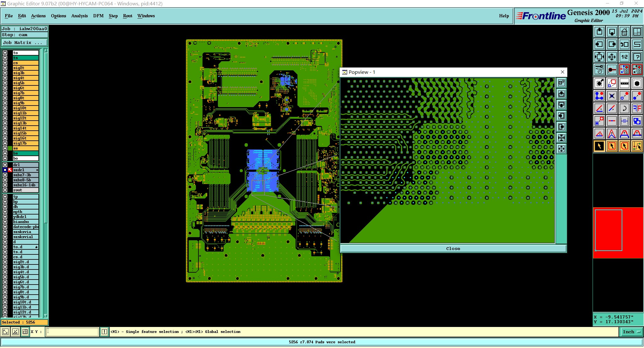The image size is (644, 348).
Task: Select the rectangle area selection arrow tool
Action: pos(612,146)
